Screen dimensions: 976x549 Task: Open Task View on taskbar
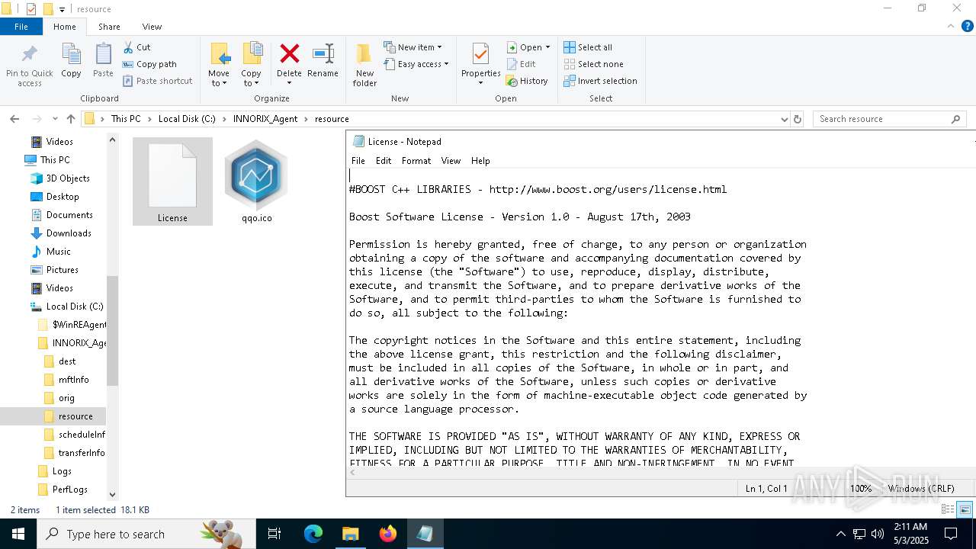274,534
